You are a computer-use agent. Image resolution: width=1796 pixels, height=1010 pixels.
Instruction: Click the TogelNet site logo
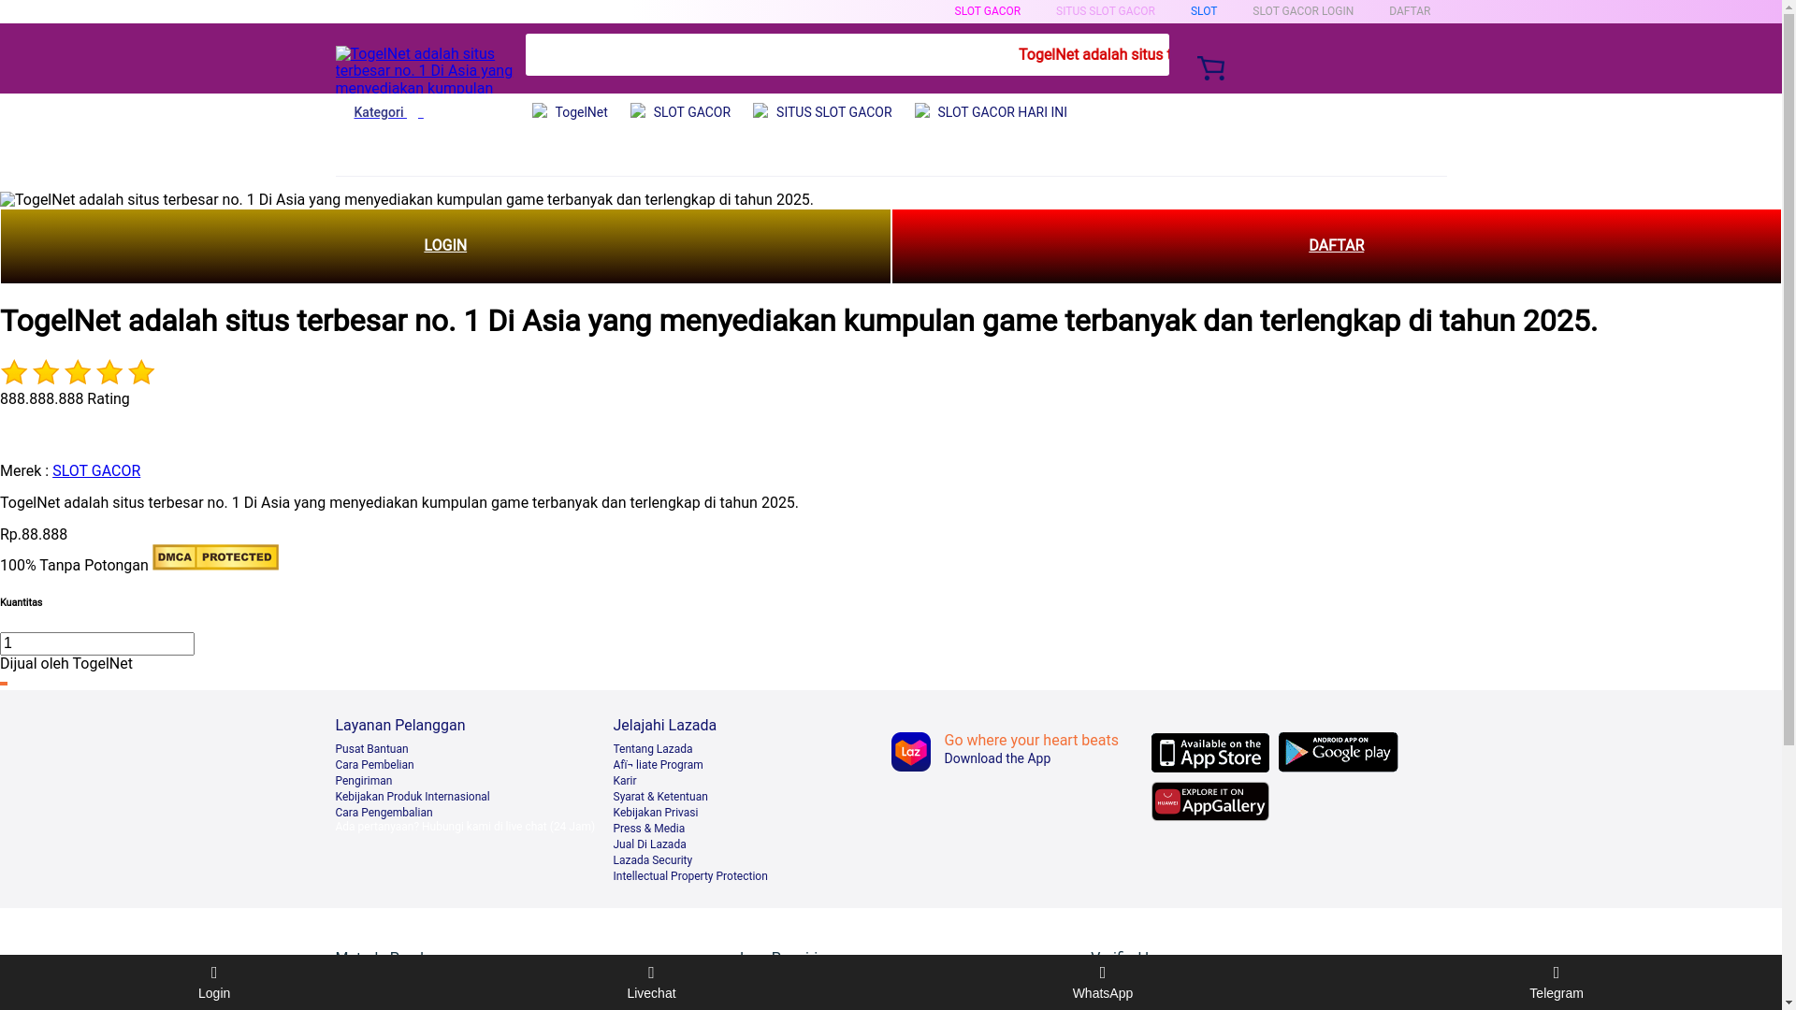pyautogui.click(x=426, y=70)
